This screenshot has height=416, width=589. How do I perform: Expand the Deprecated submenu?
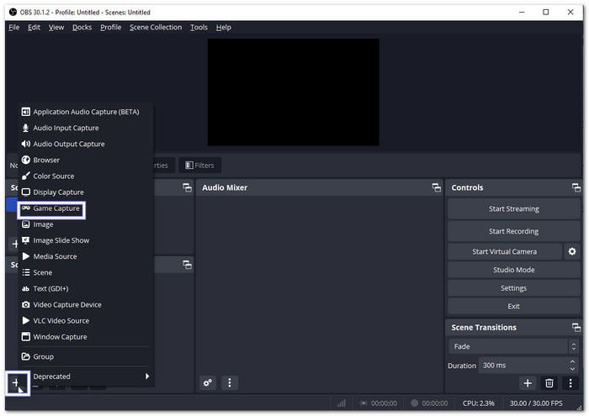[86, 377]
